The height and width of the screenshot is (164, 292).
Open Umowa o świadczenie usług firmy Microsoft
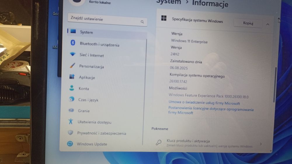point(204,103)
